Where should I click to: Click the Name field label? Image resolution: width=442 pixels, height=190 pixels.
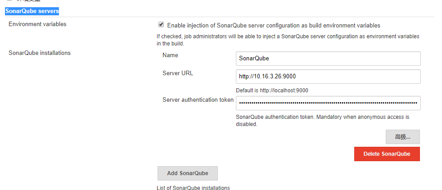170,55
